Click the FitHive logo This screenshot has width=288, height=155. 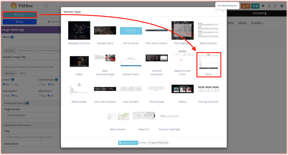point(22,6)
